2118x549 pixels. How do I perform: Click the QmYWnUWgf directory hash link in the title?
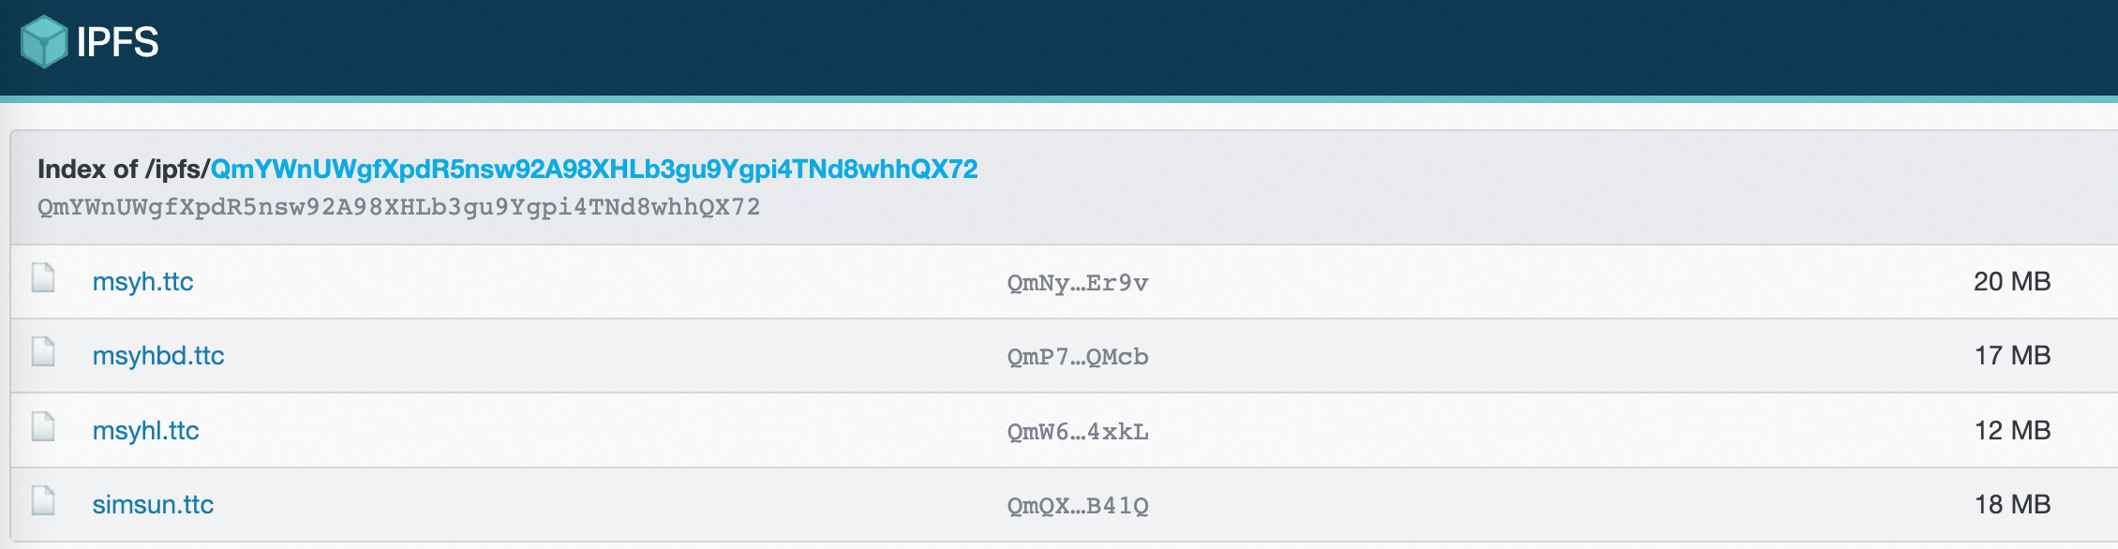(592, 170)
